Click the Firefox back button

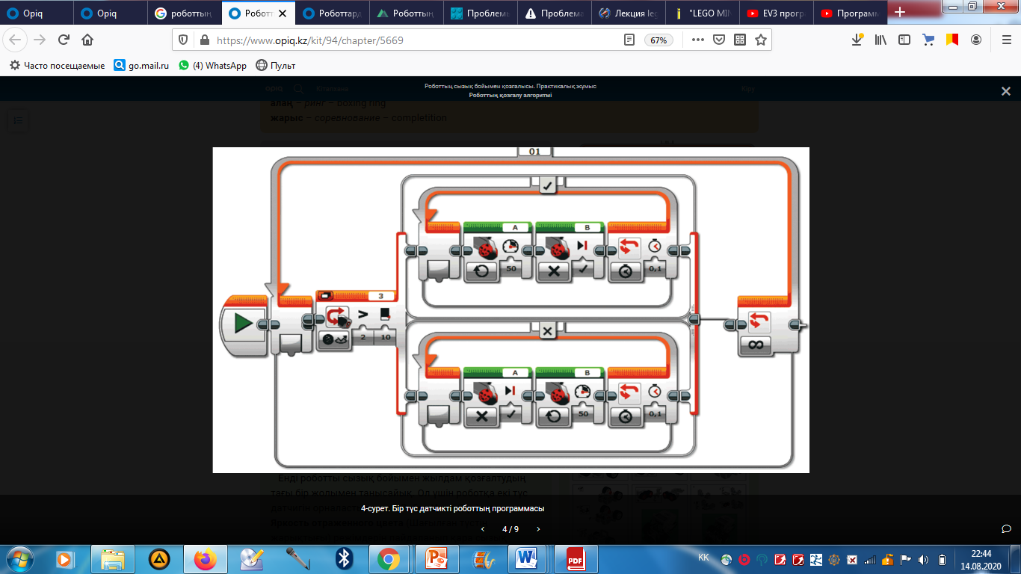(x=16, y=40)
